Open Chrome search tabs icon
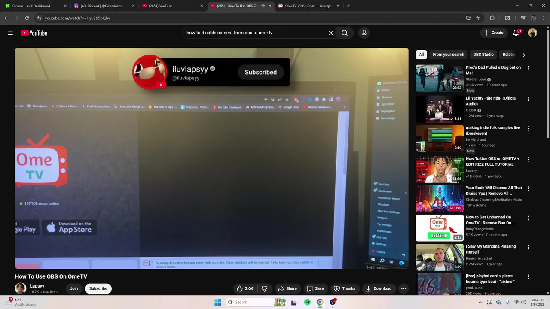The image size is (550, 309). pyautogui.click(x=508, y=18)
